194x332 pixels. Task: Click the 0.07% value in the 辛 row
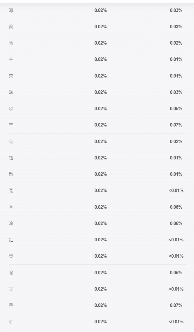coord(176,125)
